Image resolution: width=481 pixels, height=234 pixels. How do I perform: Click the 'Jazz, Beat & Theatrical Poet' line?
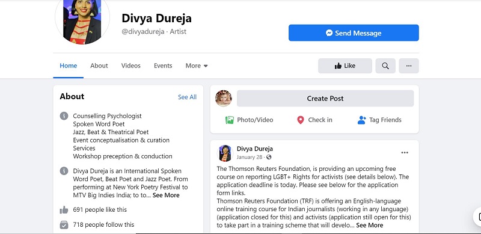111,132
